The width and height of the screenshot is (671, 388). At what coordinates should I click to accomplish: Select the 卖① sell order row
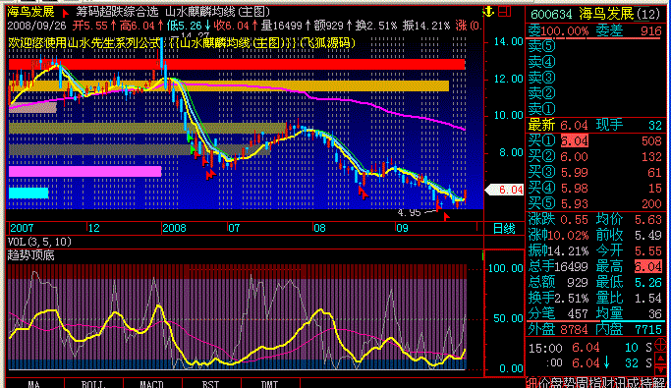point(595,109)
